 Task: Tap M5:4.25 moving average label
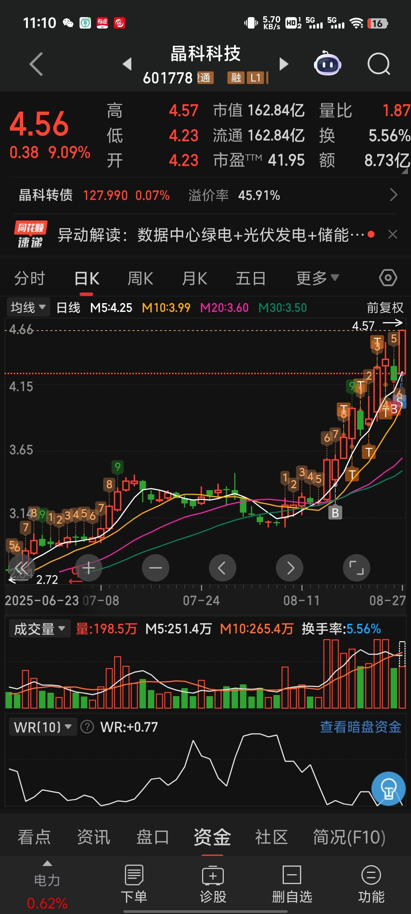(x=111, y=307)
